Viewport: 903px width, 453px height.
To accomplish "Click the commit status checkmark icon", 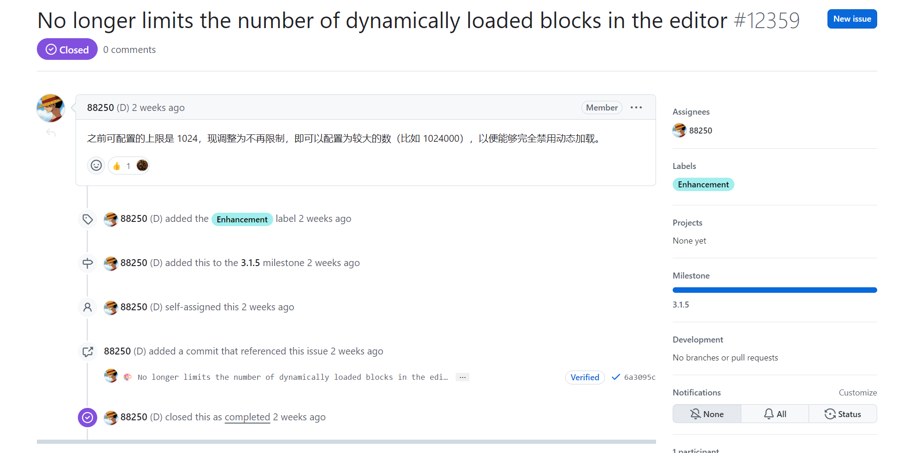I will tap(616, 377).
